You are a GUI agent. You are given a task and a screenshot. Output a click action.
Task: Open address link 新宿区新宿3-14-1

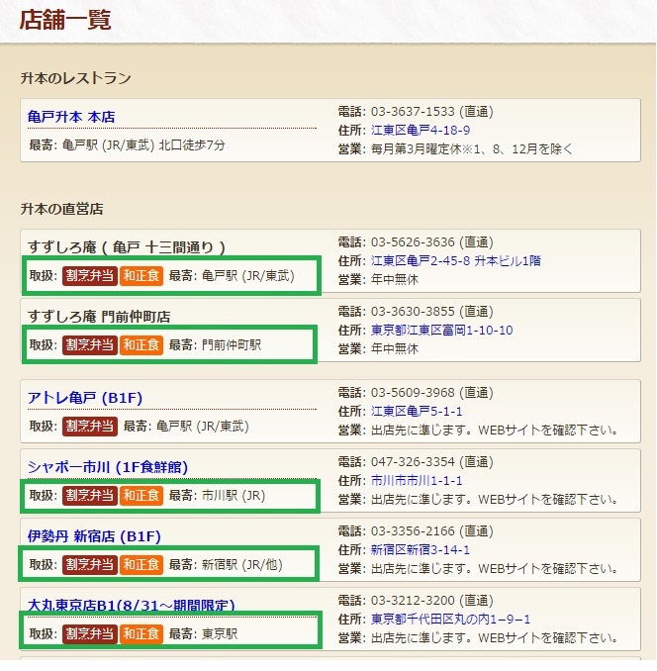tap(421, 550)
